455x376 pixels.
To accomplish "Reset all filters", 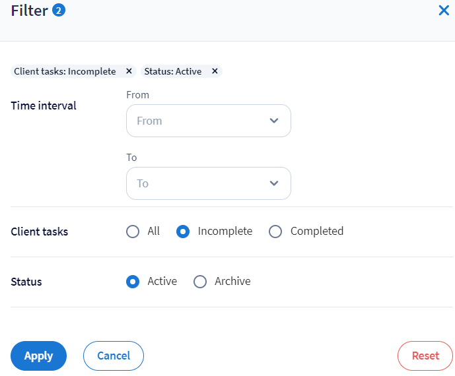I will (425, 356).
